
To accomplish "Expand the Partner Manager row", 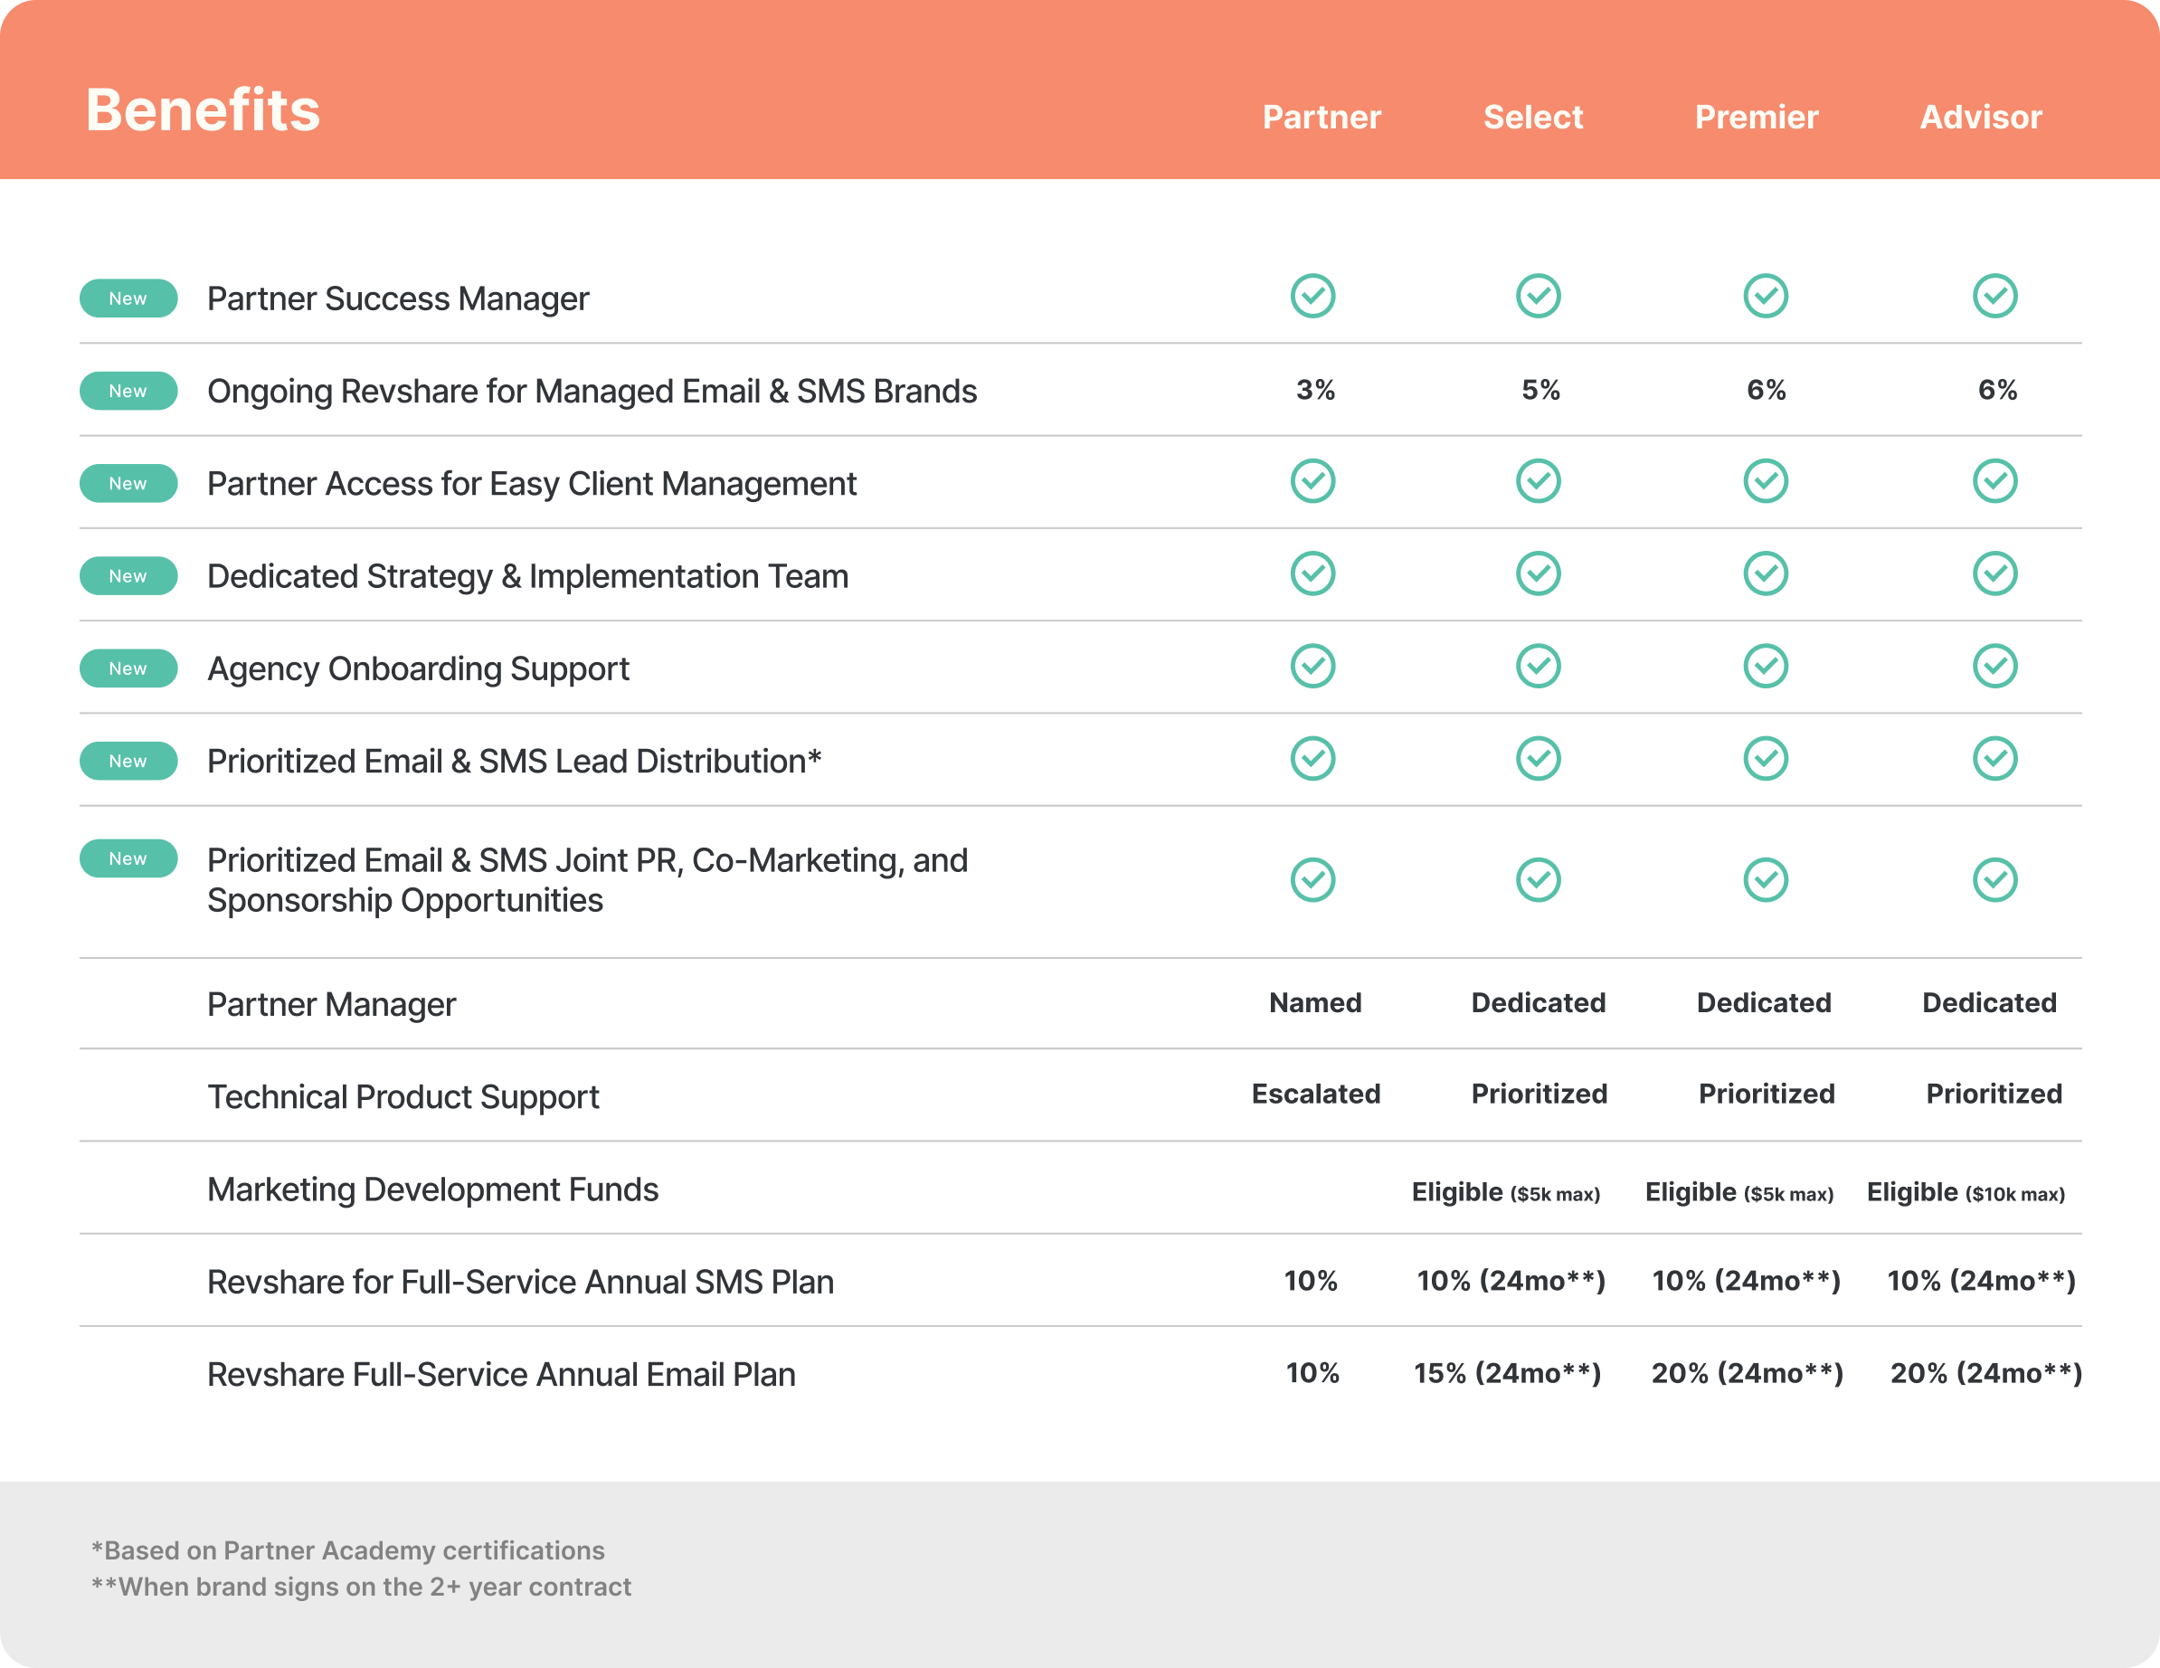I will (x=331, y=1004).
